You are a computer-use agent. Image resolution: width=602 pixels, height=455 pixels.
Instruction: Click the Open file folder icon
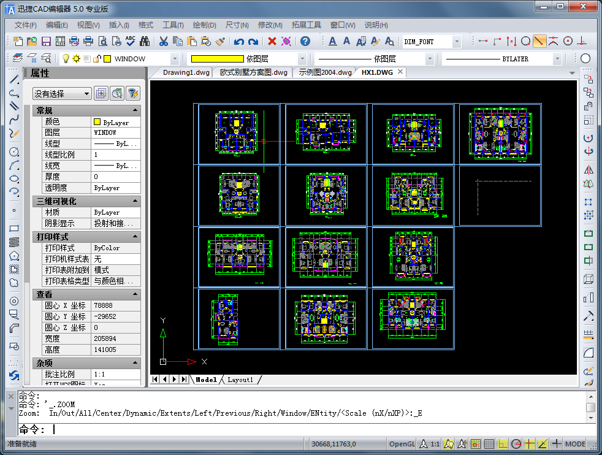[32, 41]
